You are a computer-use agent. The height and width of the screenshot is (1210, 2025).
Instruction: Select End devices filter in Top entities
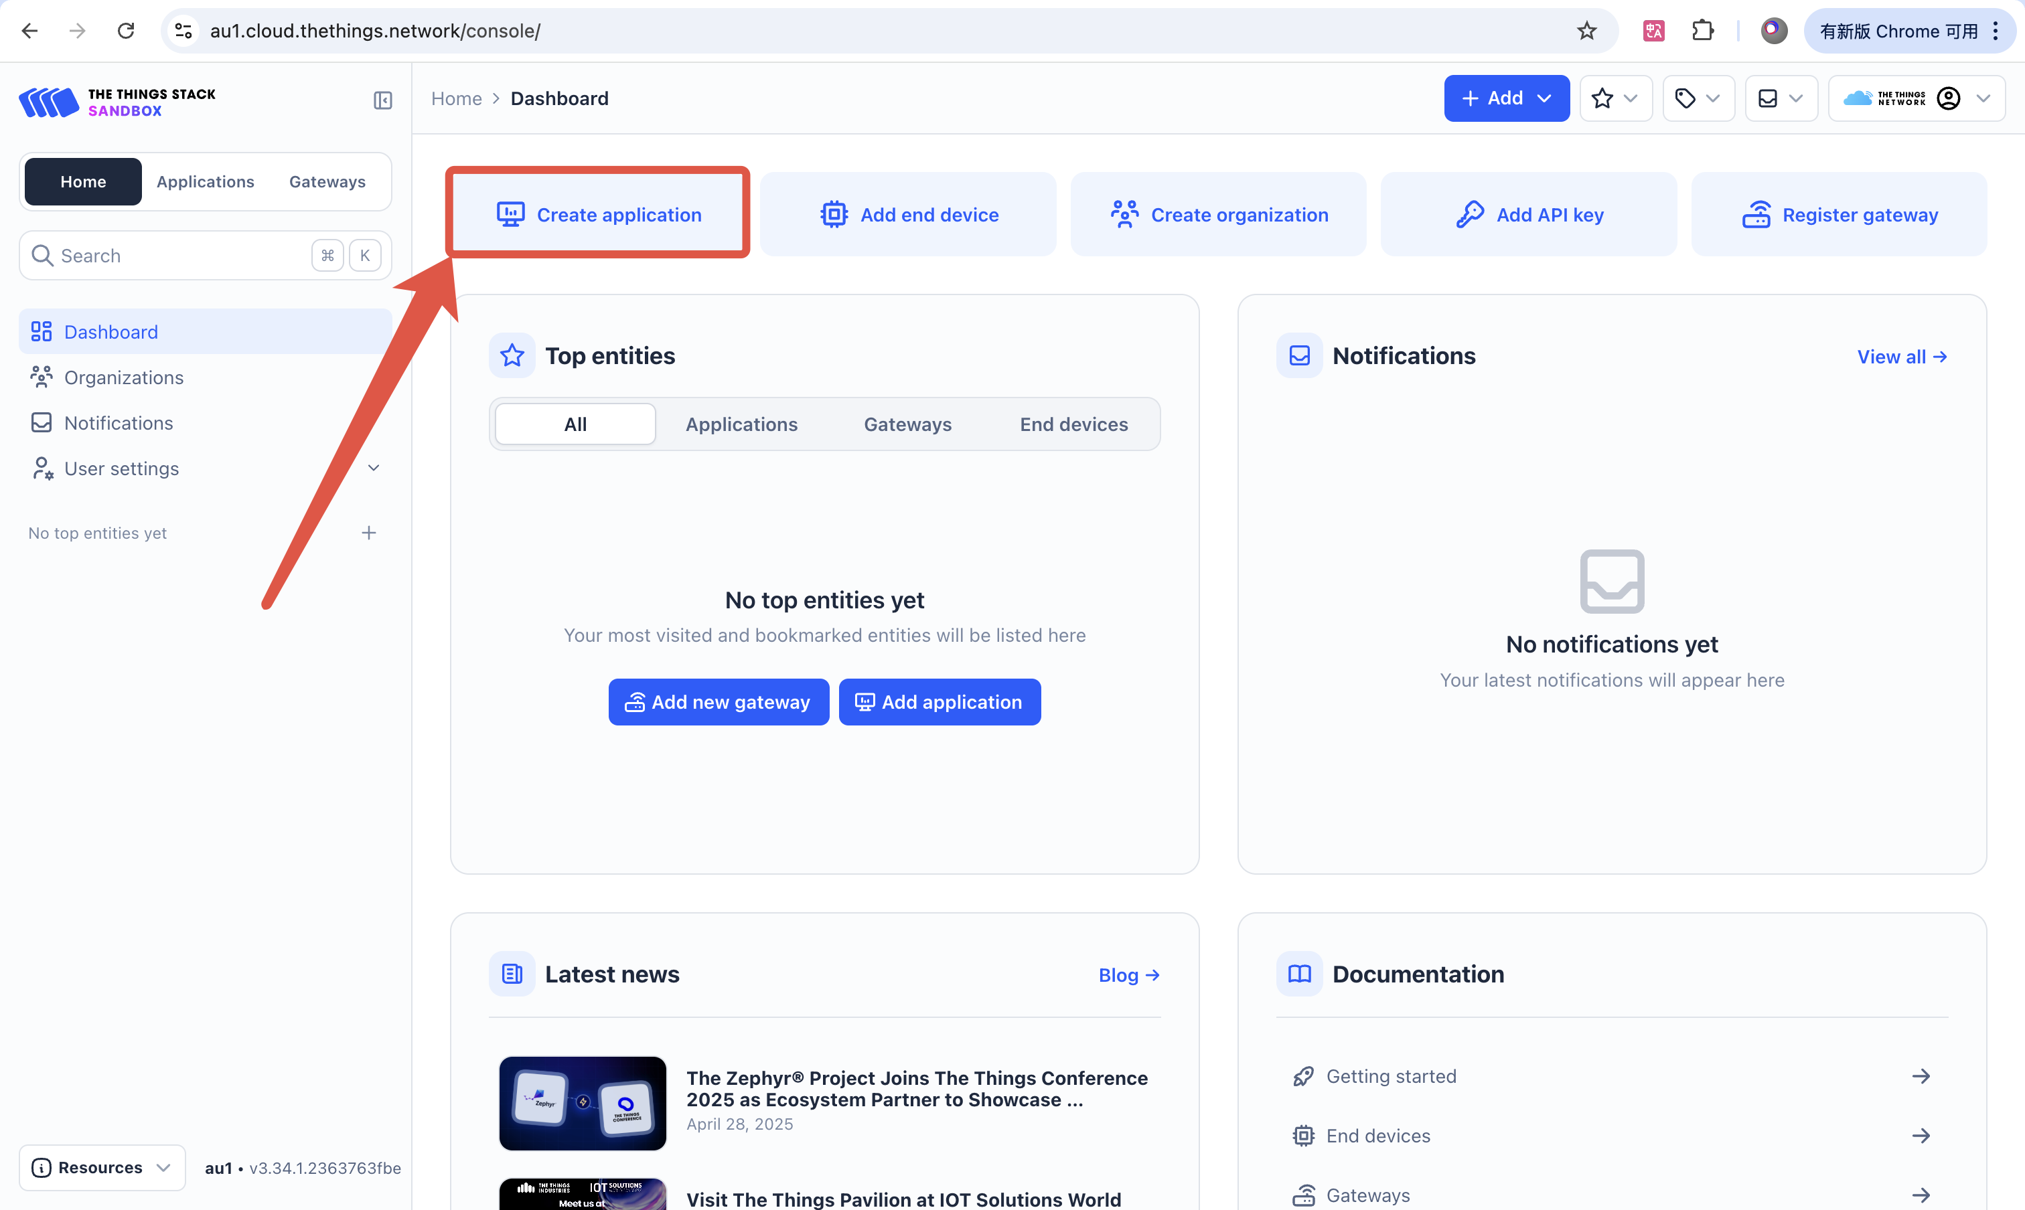(1073, 424)
